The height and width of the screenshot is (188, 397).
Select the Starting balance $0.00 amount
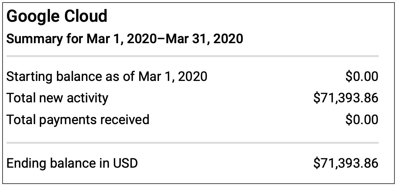point(362,76)
